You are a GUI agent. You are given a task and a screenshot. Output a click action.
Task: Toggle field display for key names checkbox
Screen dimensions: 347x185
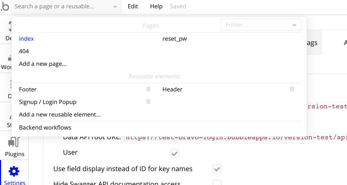pos(217,169)
